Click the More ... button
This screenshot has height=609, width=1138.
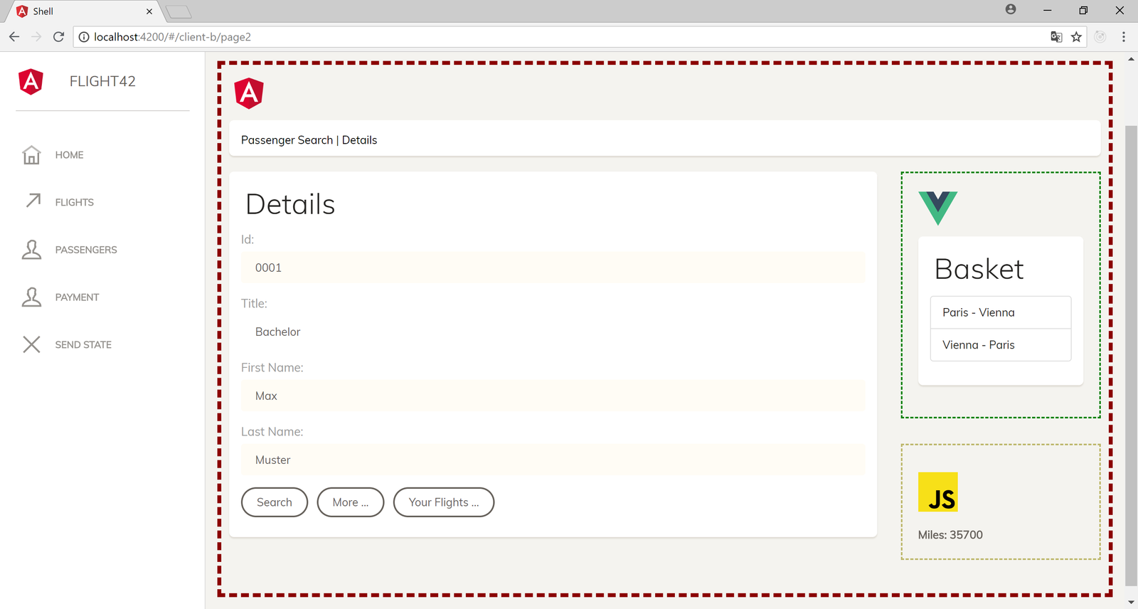(351, 502)
